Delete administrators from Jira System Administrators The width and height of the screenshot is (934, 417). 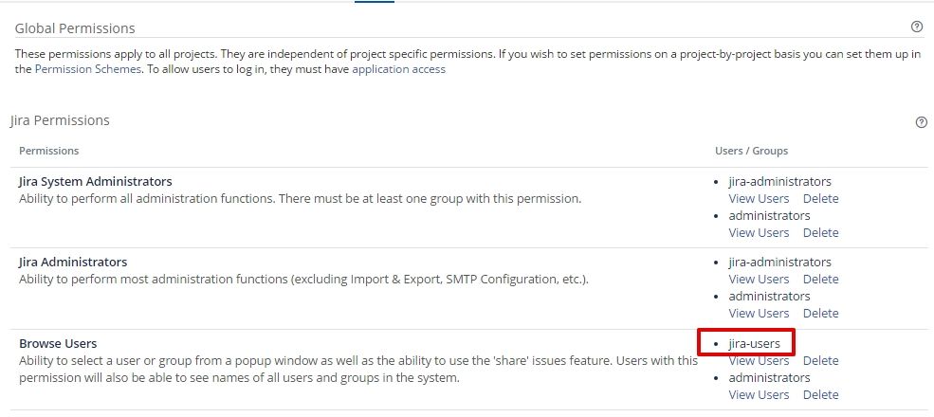point(820,232)
